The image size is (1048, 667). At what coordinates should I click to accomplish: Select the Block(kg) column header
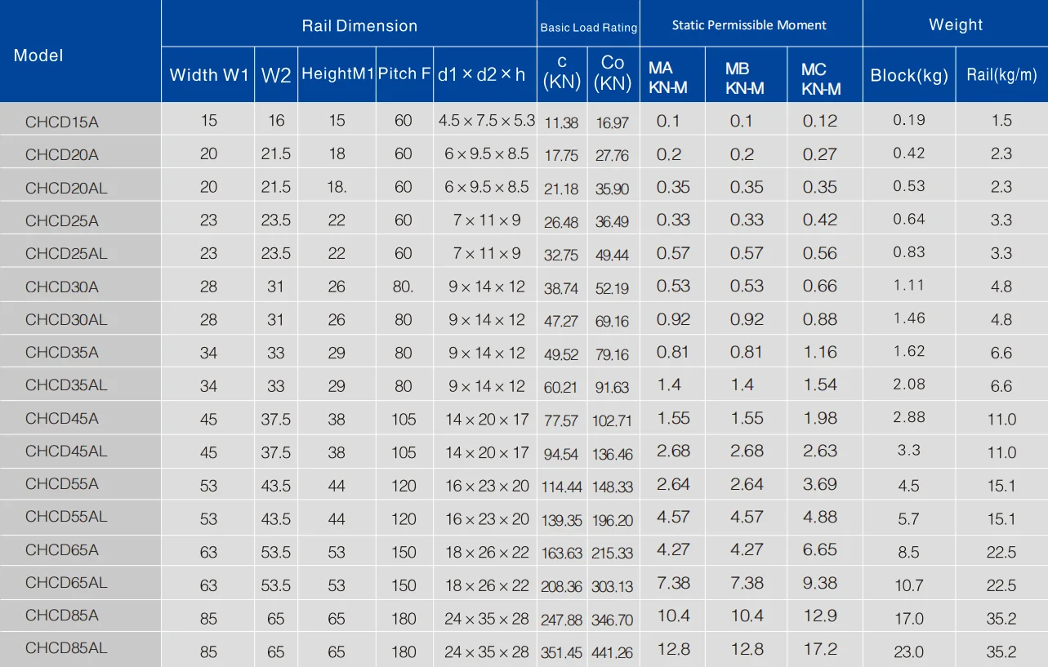point(909,76)
